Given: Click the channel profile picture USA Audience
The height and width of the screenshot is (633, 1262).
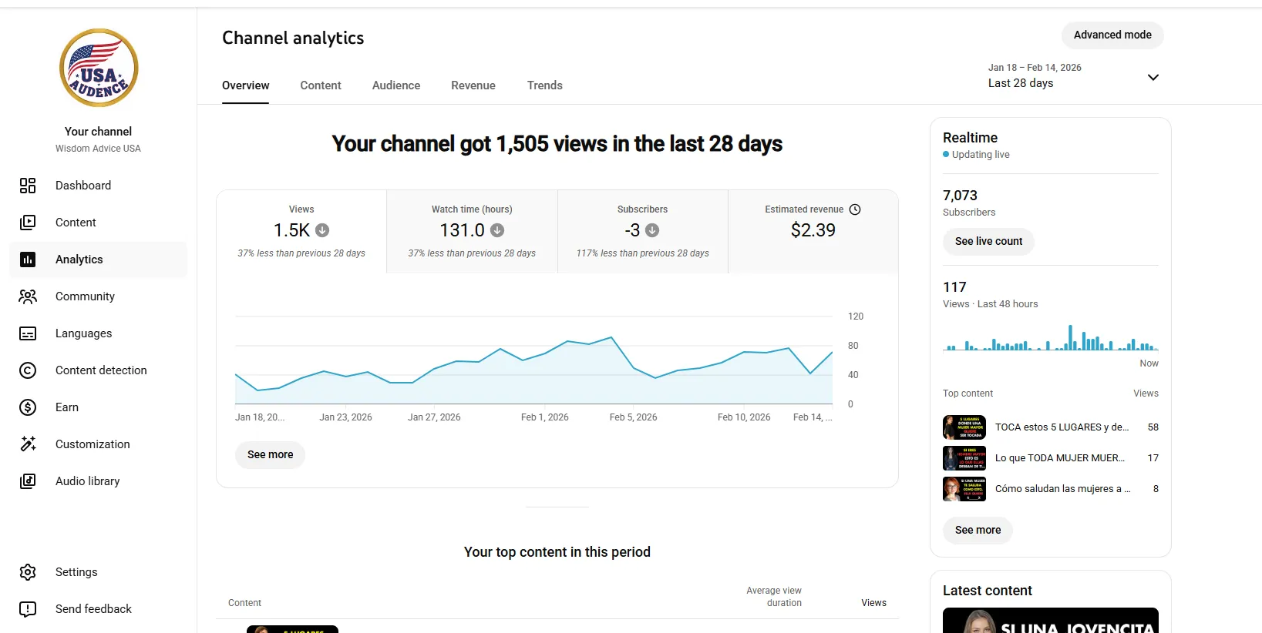Looking at the screenshot, I should pos(99,69).
